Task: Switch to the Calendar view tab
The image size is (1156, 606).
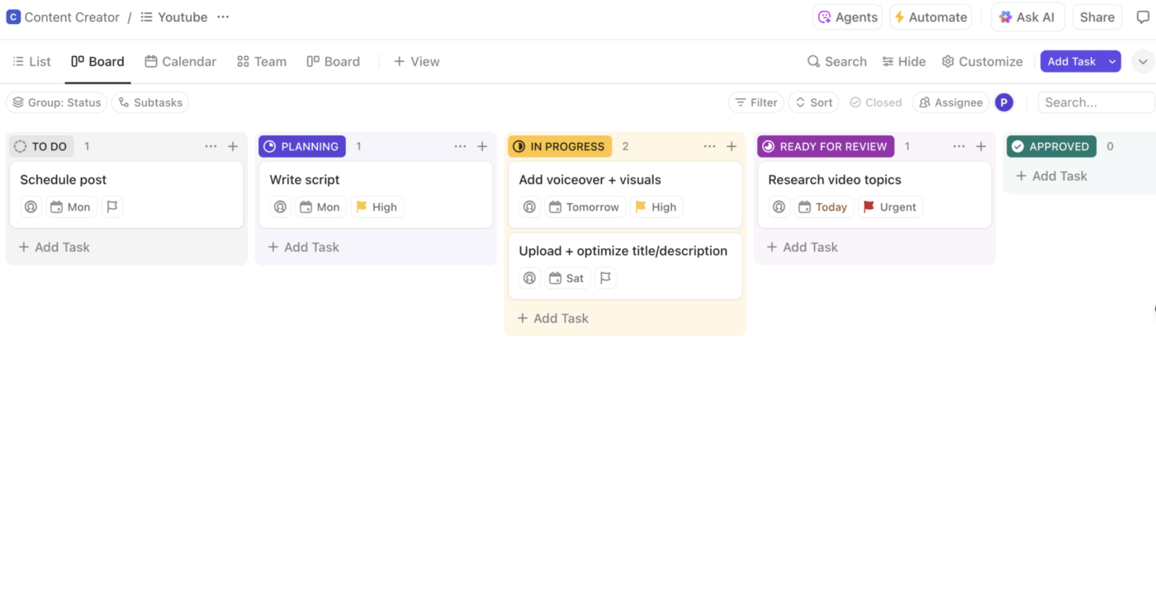Action: coord(181,61)
